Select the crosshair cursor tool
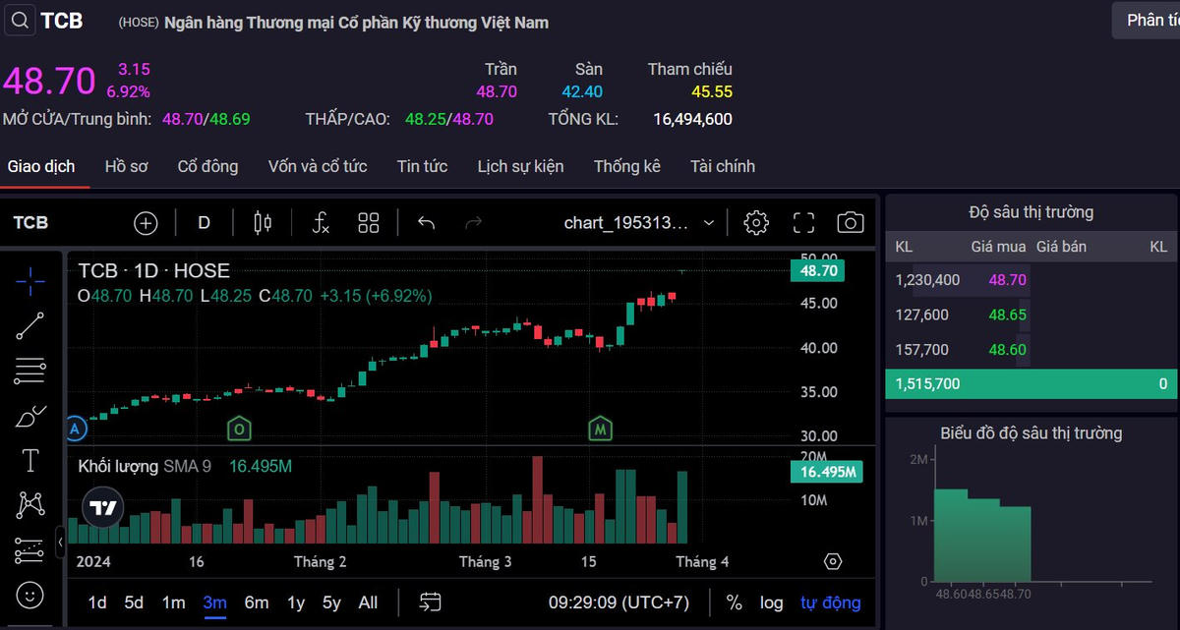Viewport: 1180px width, 630px height. (x=30, y=281)
